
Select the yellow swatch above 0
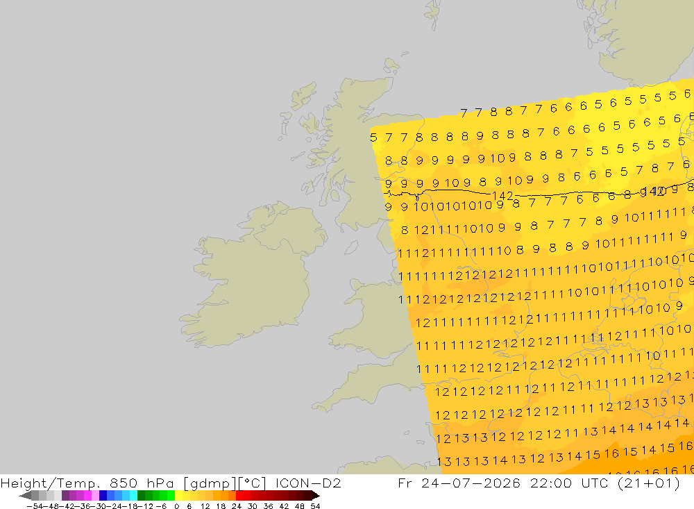click(x=179, y=496)
